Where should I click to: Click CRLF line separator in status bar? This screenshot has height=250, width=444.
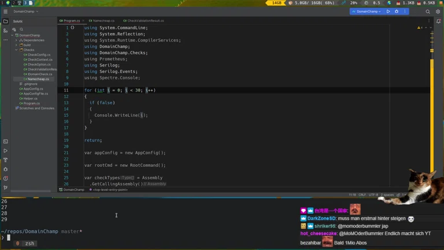[362, 195]
